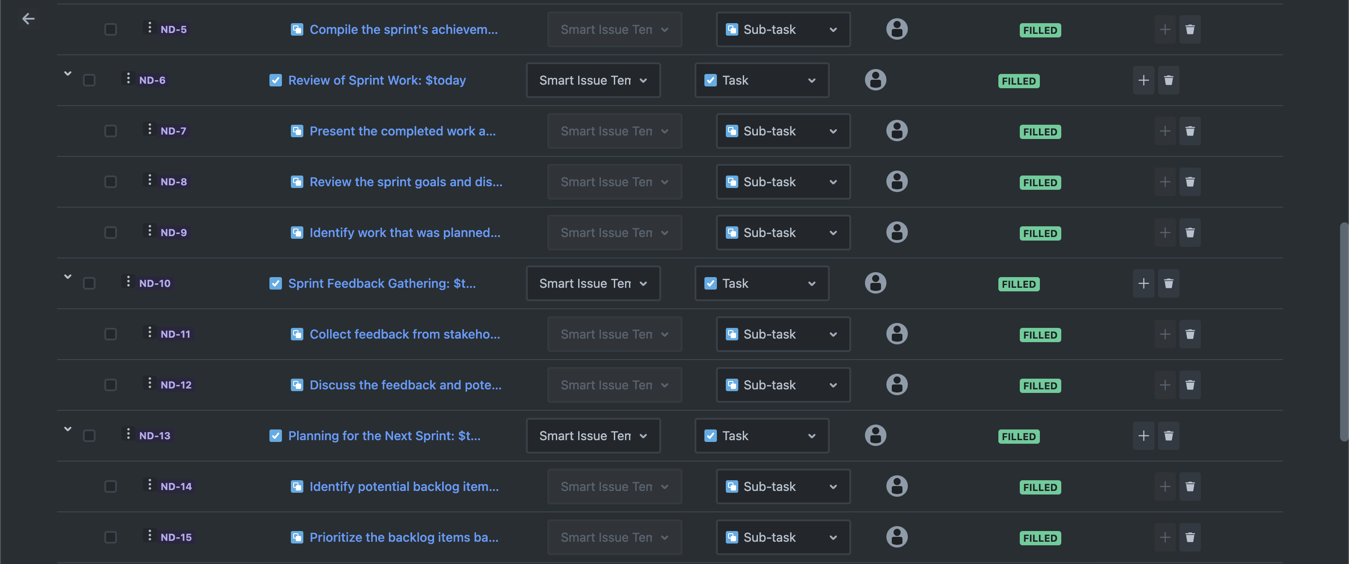Click the vertical scrollbar thumb

coord(1343,332)
